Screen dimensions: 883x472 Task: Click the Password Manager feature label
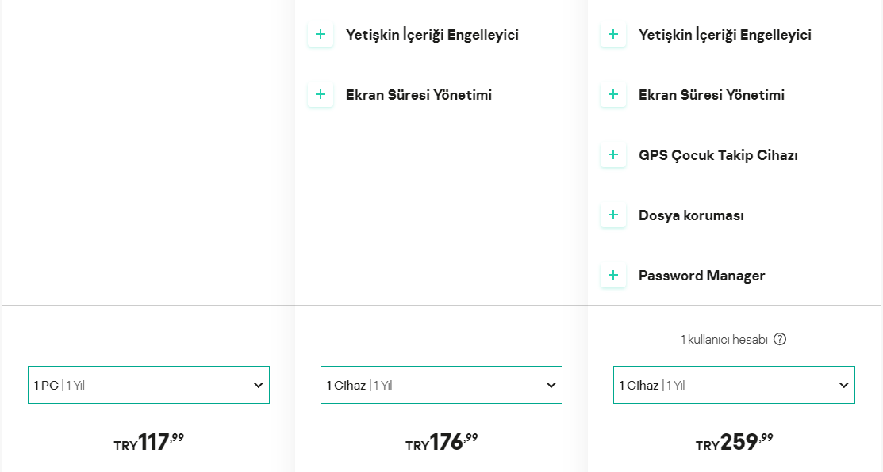click(701, 276)
